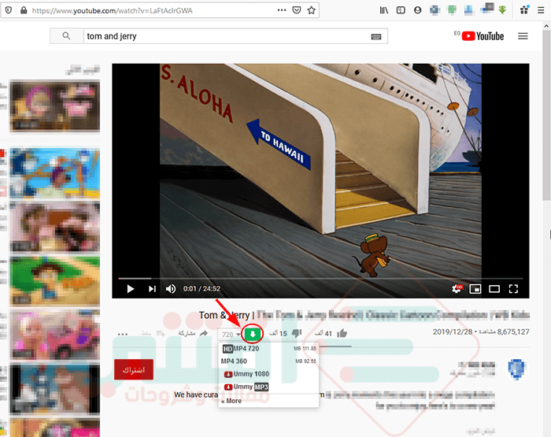Screen dimensions: 551x437
Task: Open Firefox library icon
Action: (384, 10)
